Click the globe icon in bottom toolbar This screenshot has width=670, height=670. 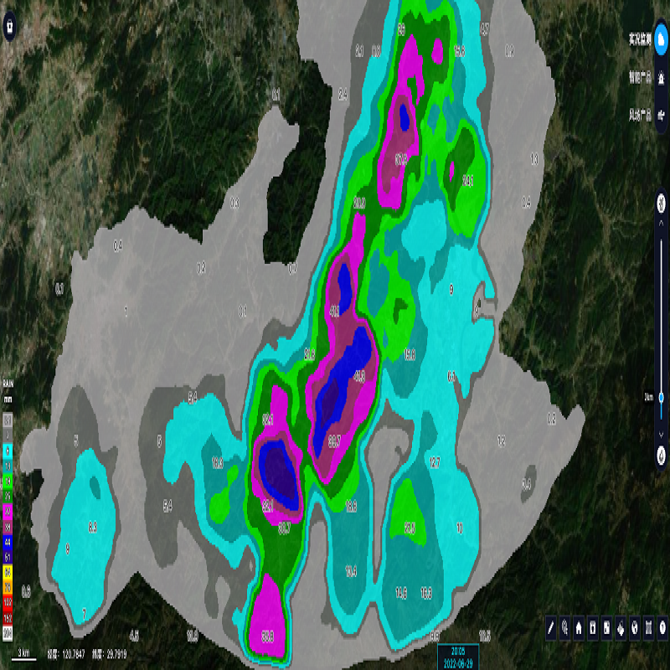634,626
